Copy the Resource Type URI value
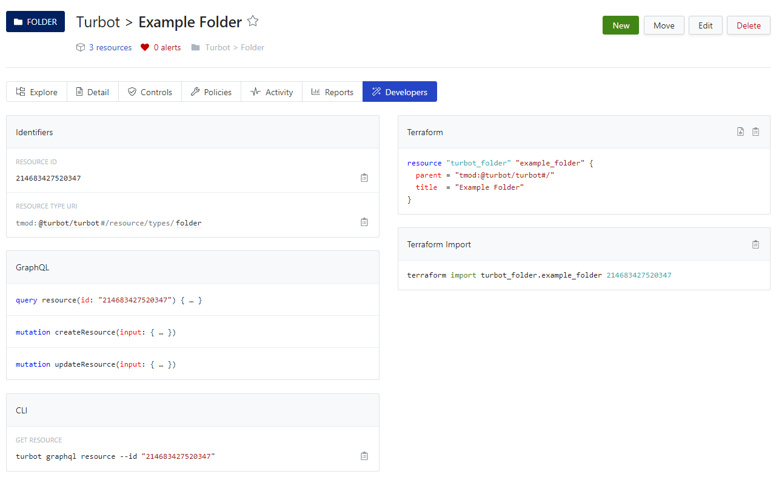 364,222
